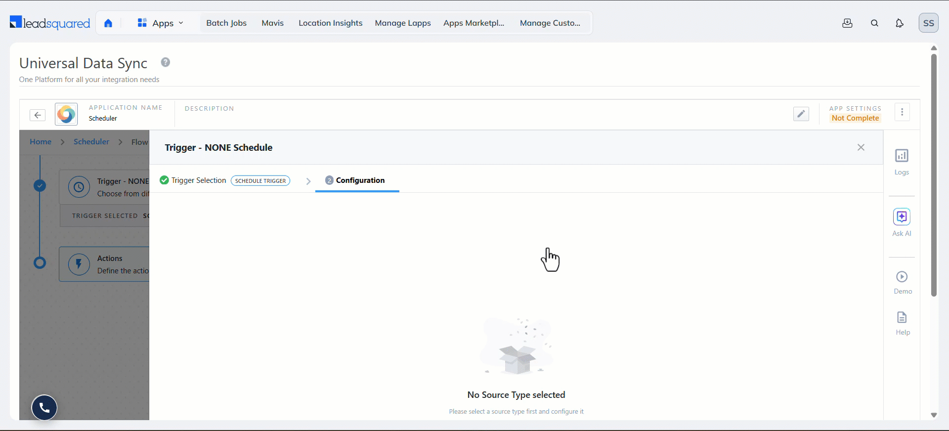The height and width of the screenshot is (431, 949).
Task: Click the pencil edit description icon
Action: [x=801, y=114]
